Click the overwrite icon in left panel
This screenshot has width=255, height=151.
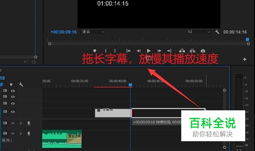click(34, 62)
